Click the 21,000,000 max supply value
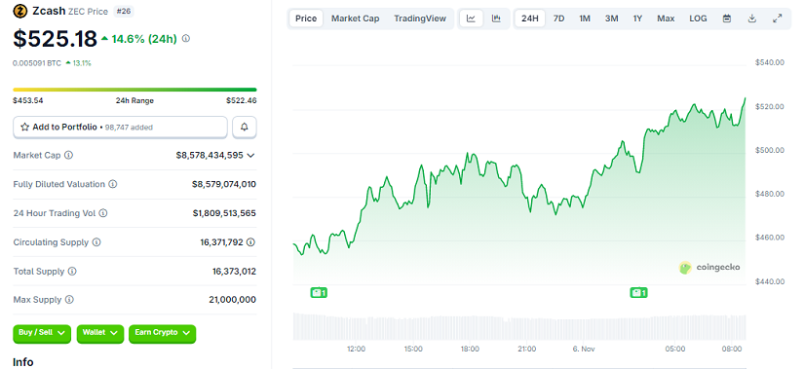The height and width of the screenshot is (369, 804). click(233, 300)
